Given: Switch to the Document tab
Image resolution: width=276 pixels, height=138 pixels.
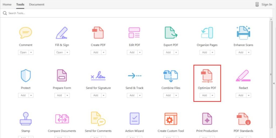Looking at the screenshot, I should click(37, 4).
